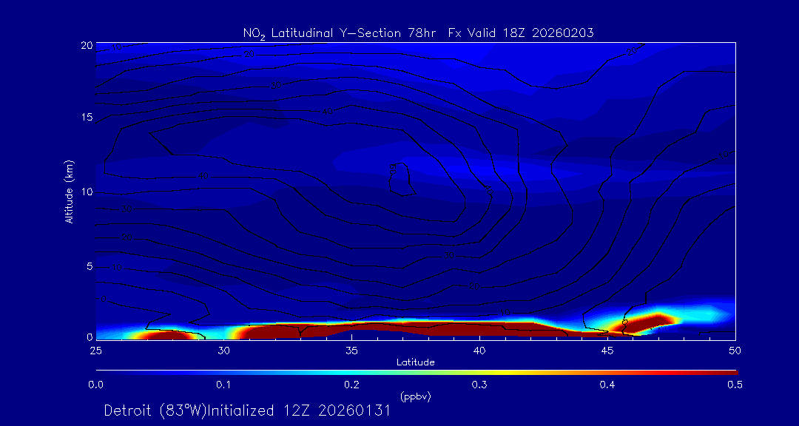Click the 45 latitude tick label
The image size is (799, 426).
click(x=607, y=350)
